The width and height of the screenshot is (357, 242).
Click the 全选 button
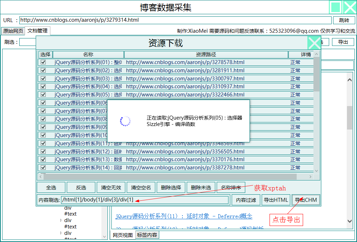point(51,188)
